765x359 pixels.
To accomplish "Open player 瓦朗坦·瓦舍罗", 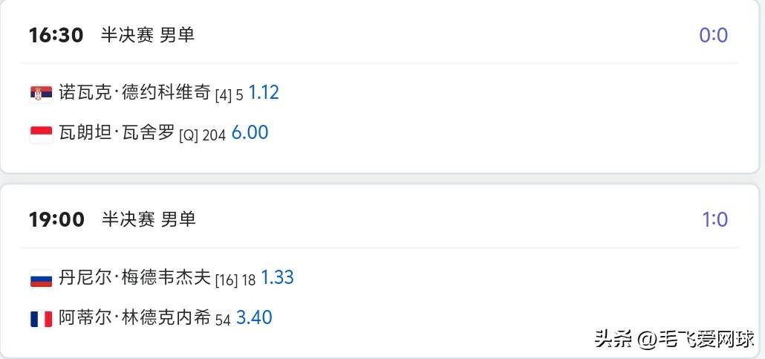I will coord(117,134).
